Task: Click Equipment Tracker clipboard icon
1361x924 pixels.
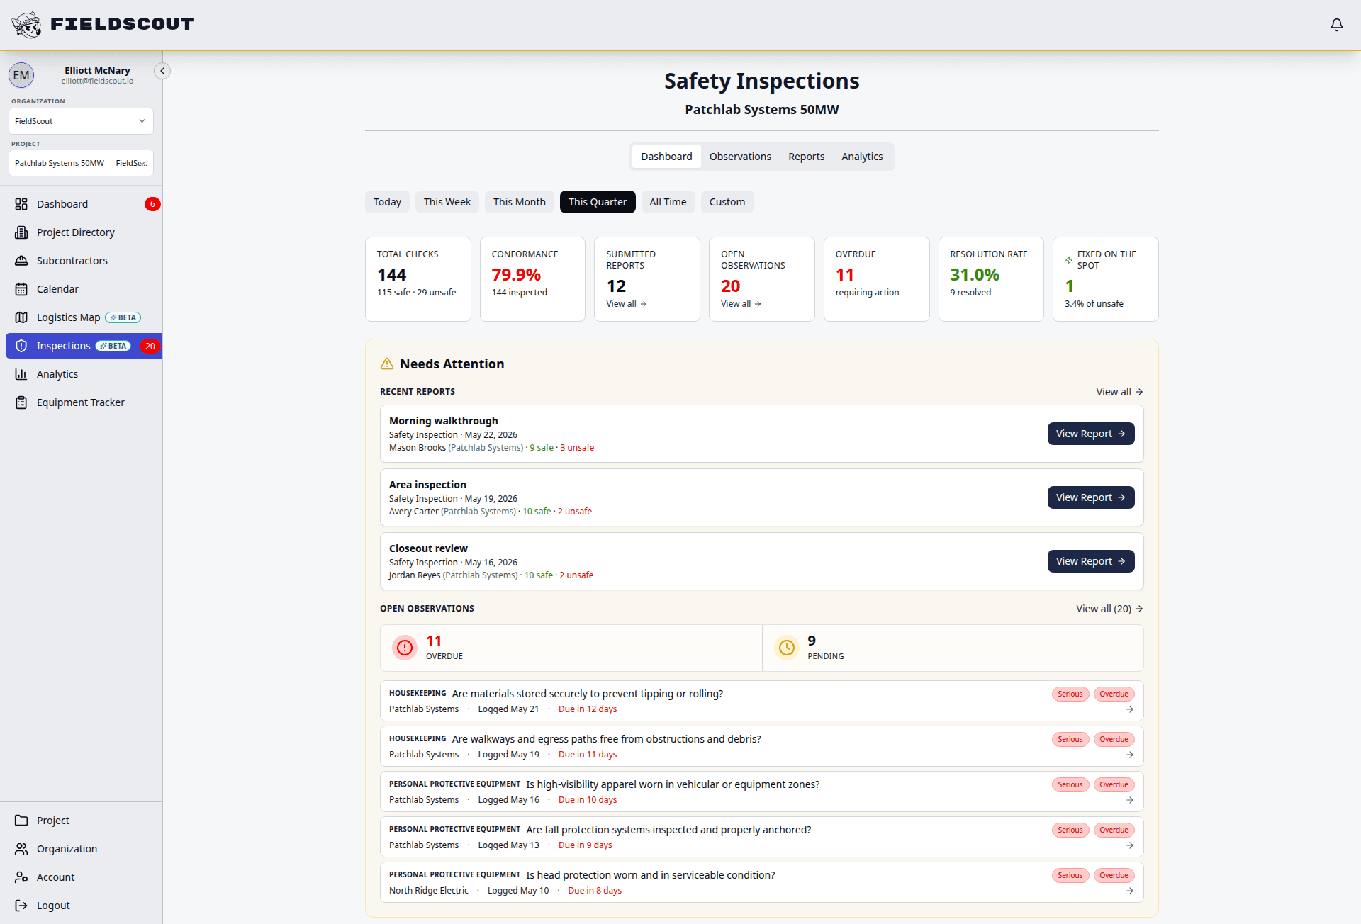Action: click(x=21, y=402)
